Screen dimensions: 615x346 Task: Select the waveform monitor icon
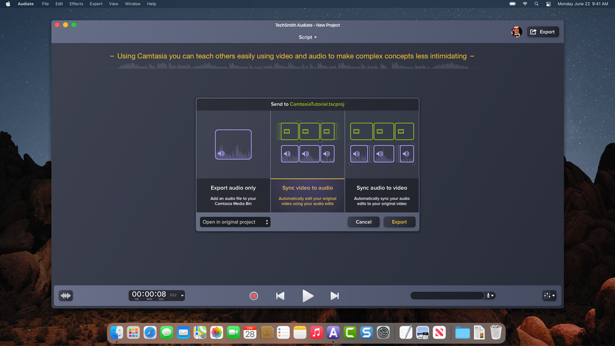pos(66,295)
